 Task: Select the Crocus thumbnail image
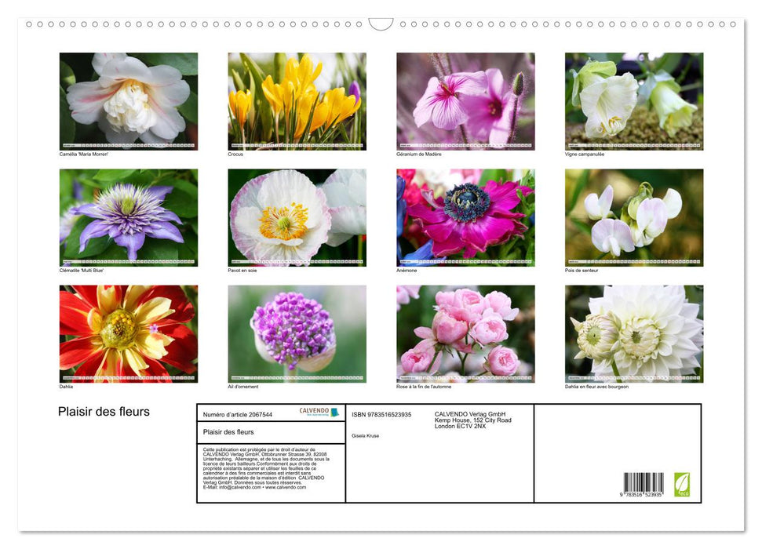[297, 100]
